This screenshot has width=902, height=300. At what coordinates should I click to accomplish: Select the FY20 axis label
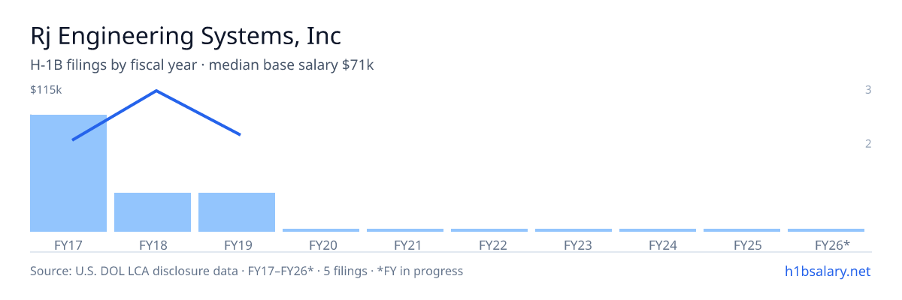(x=321, y=245)
